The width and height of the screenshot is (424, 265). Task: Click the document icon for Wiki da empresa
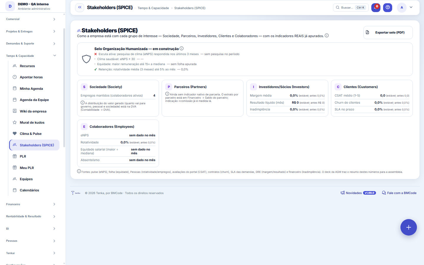pyautogui.click(x=15, y=111)
